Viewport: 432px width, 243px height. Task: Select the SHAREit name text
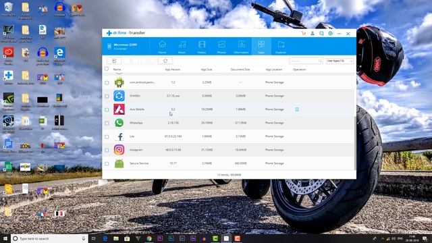click(x=135, y=96)
